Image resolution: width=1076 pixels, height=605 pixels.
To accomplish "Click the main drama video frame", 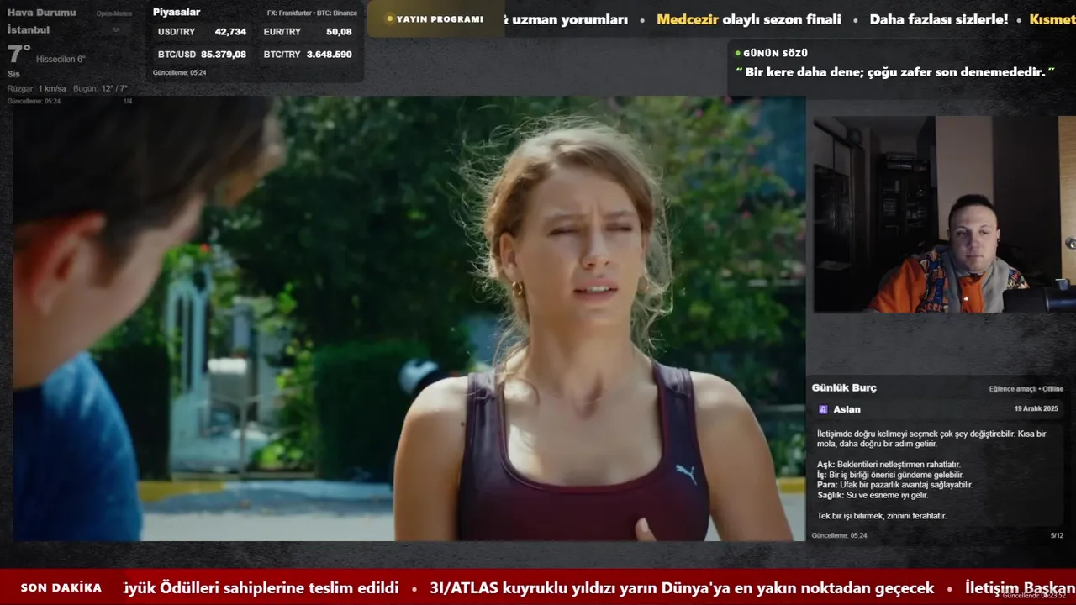I will [x=409, y=318].
